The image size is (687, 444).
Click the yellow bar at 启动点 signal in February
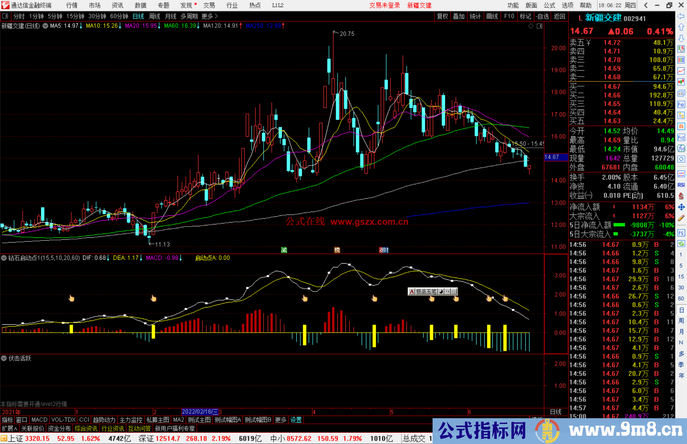point(153,332)
